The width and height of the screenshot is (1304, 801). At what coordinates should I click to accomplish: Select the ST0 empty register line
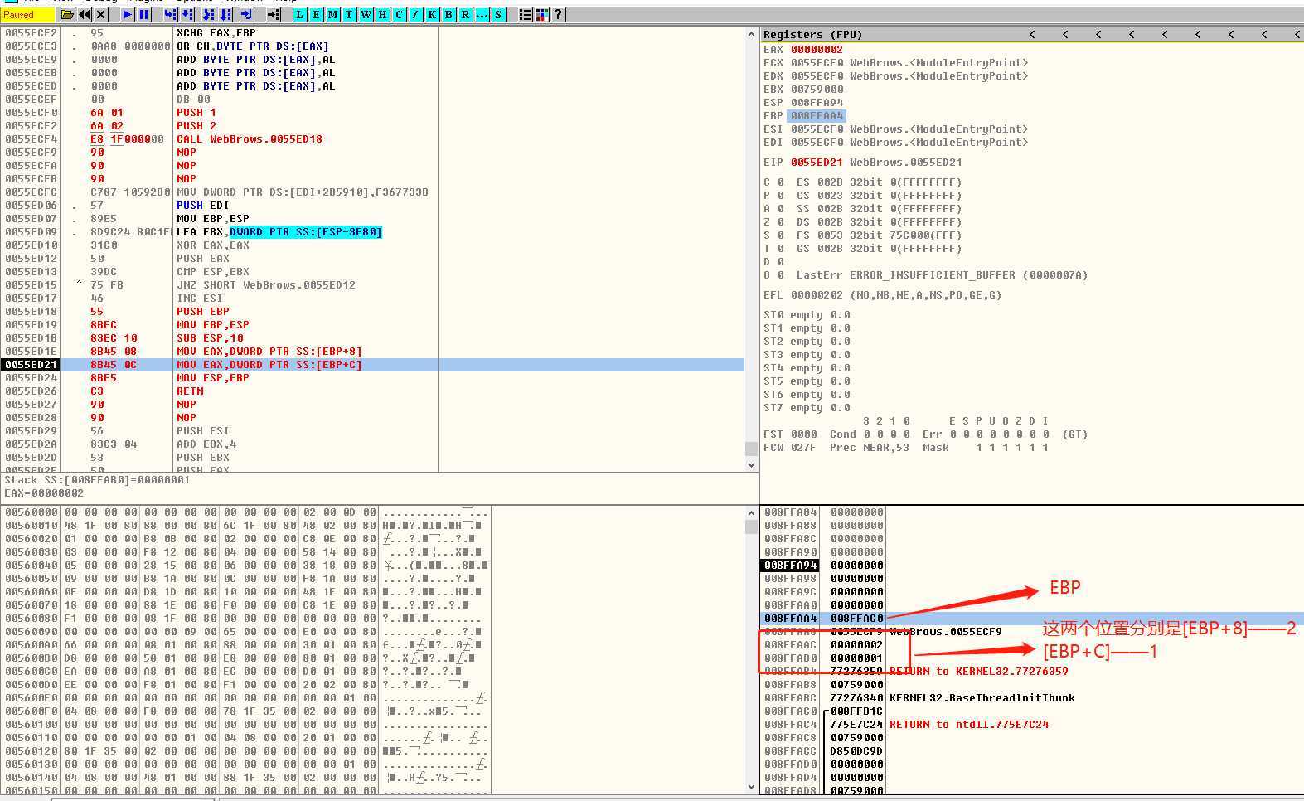pyautogui.click(x=807, y=314)
